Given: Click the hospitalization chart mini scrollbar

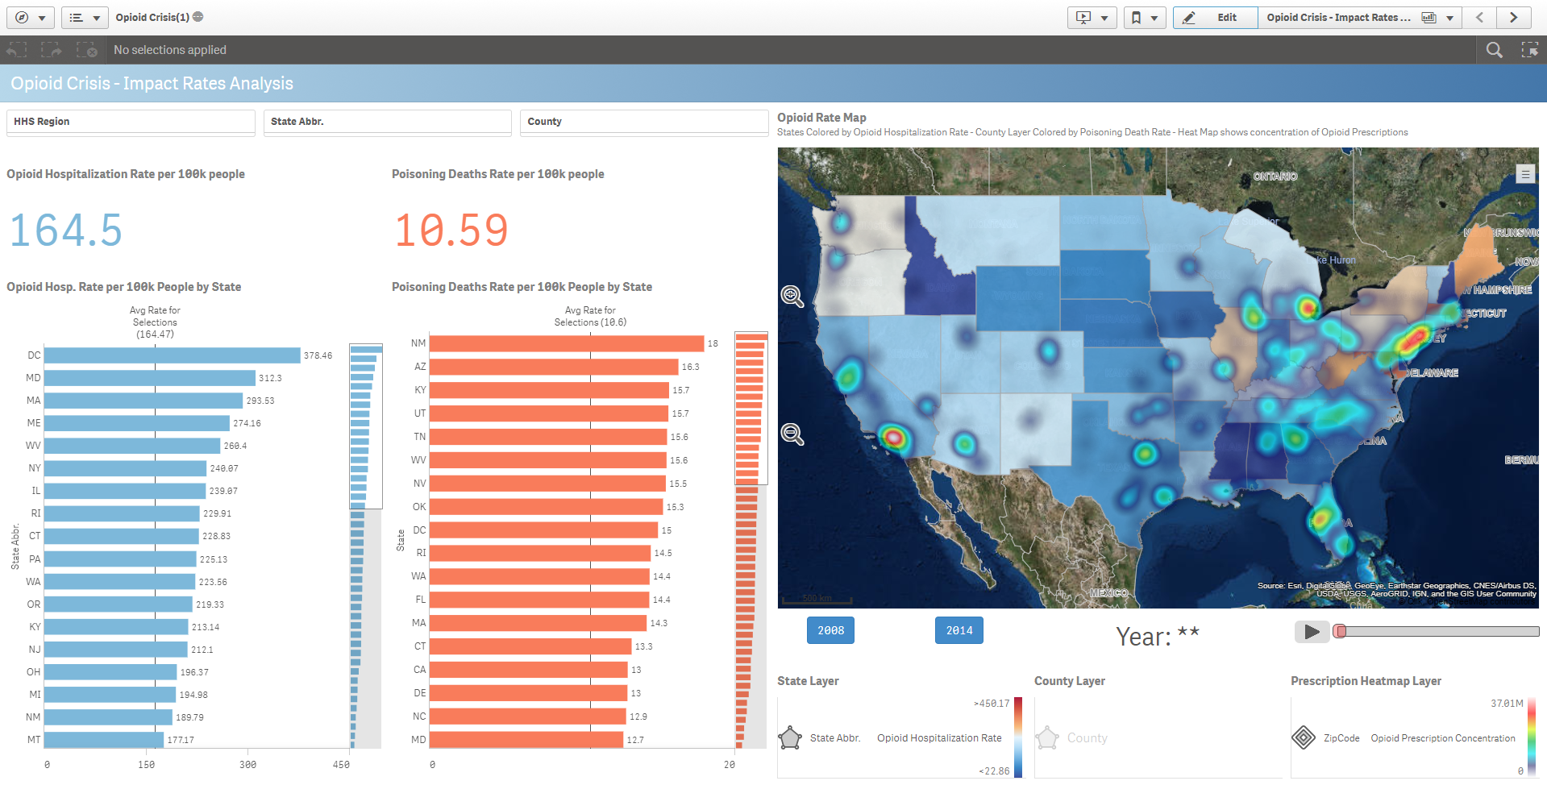Looking at the screenshot, I should 365,546.
